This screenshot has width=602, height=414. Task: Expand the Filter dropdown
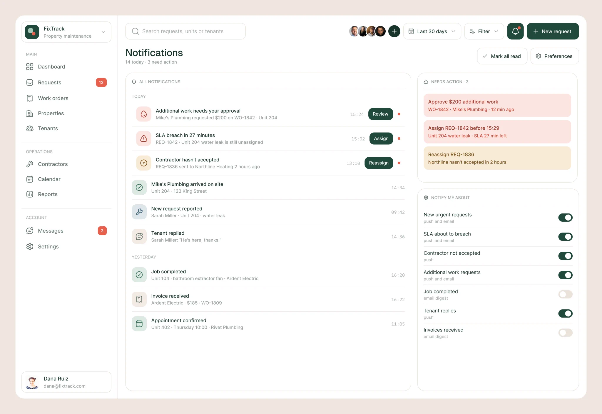click(x=484, y=31)
